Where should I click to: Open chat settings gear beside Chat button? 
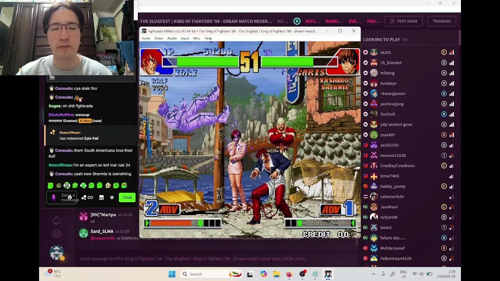click(x=112, y=197)
